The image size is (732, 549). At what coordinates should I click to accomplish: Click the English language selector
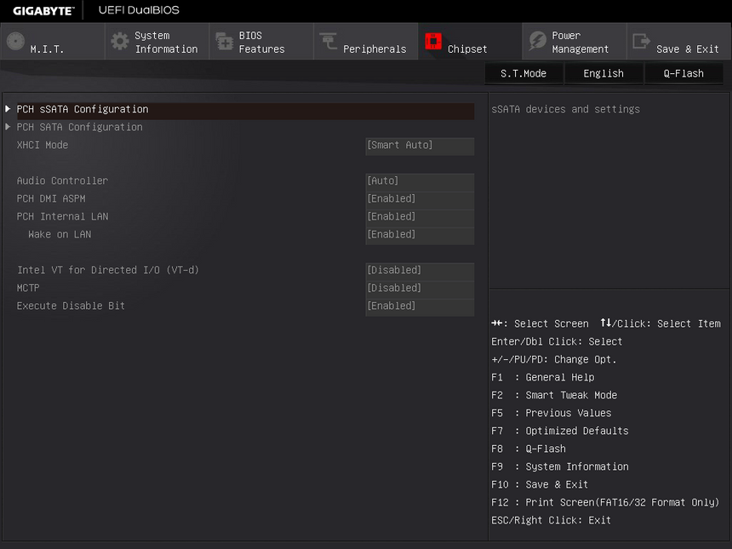tap(603, 74)
